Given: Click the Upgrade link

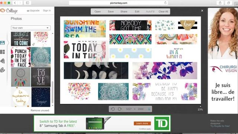Looking at the screenshot, I should point(33,10).
